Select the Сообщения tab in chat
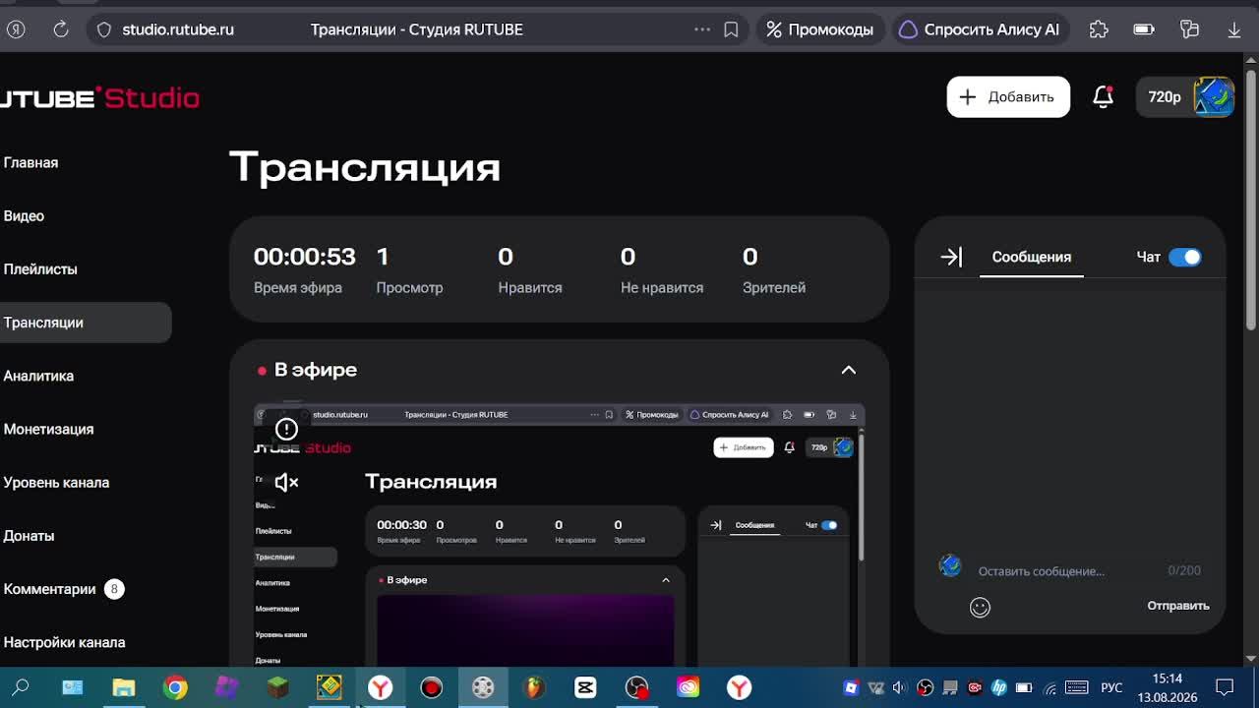This screenshot has width=1259, height=708. point(1031,257)
